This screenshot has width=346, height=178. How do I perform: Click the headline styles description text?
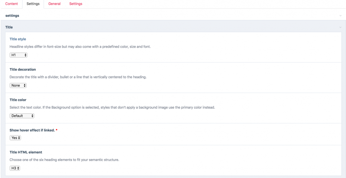click(80, 47)
